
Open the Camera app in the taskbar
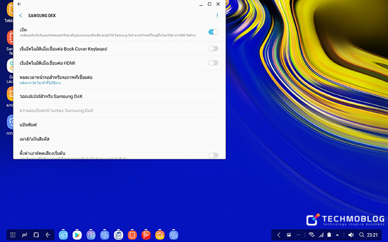(91, 235)
